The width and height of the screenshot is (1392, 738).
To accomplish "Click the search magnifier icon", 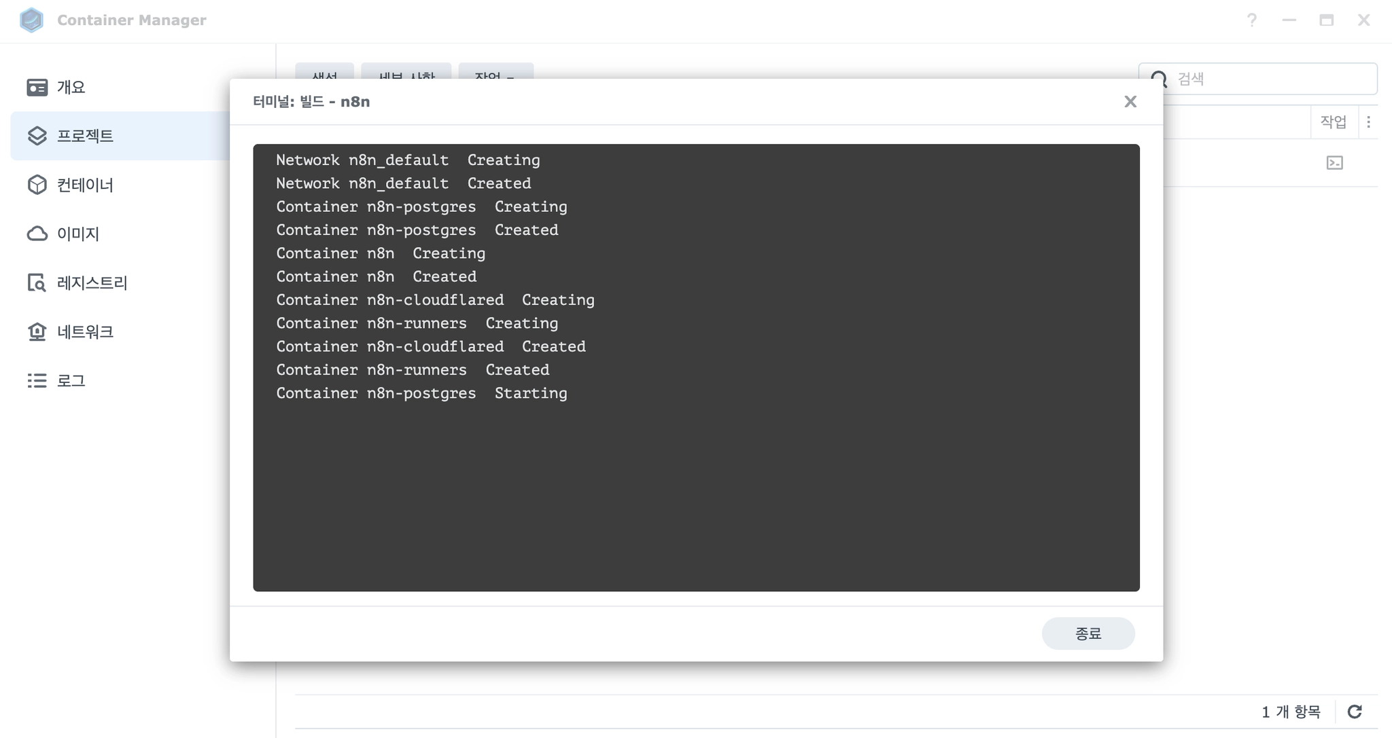I will [x=1159, y=79].
